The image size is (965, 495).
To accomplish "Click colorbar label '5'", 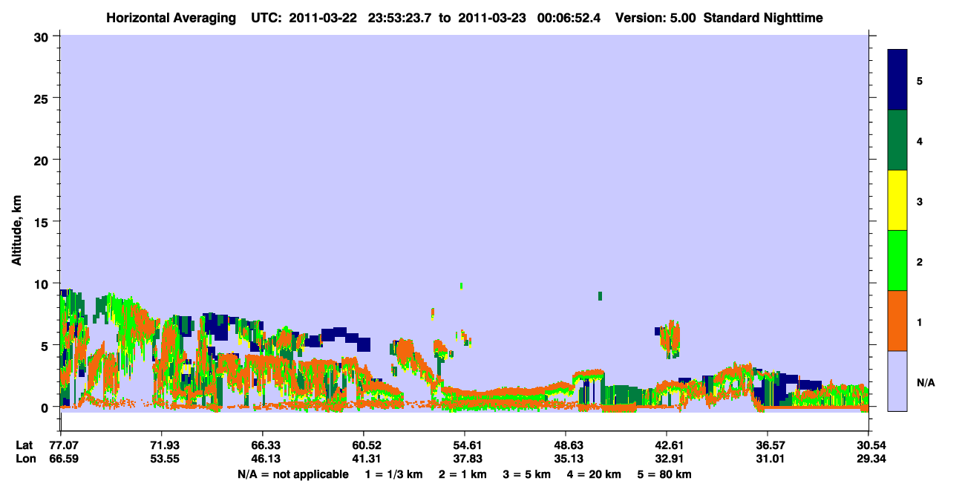I will point(920,80).
